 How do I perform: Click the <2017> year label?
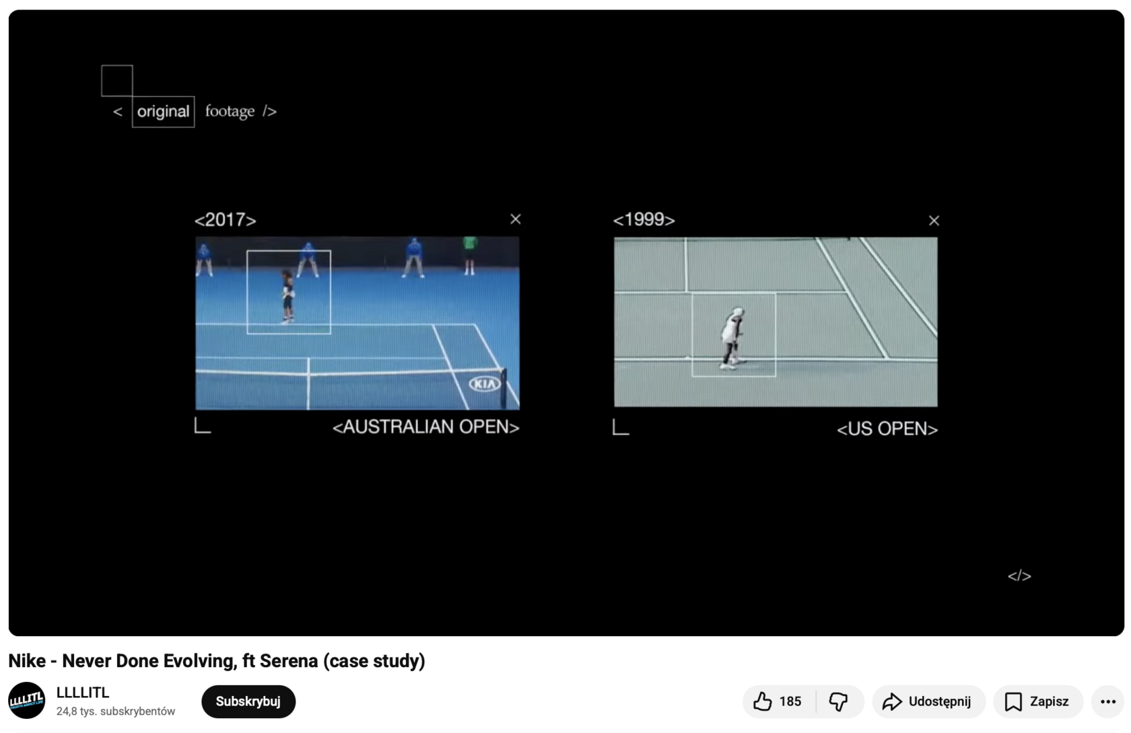(226, 220)
